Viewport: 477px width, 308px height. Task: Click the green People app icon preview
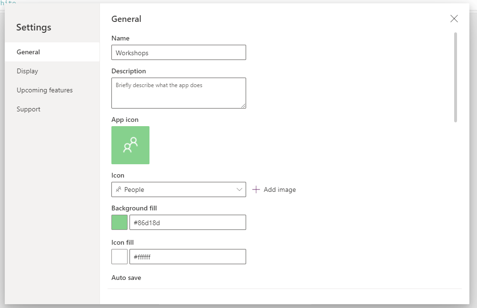coord(130,145)
